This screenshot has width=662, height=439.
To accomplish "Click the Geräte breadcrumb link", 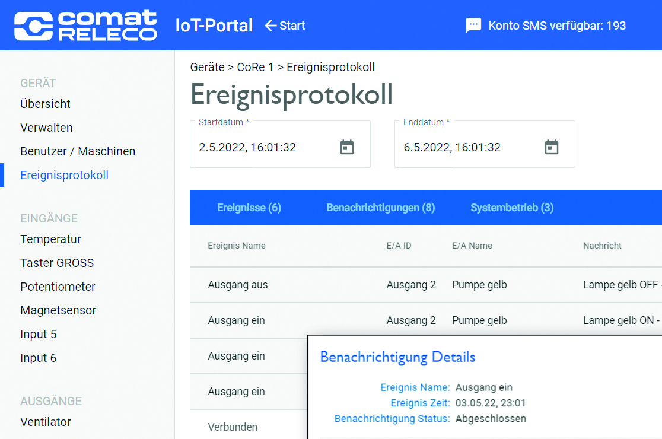I will click(x=207, y=67).
